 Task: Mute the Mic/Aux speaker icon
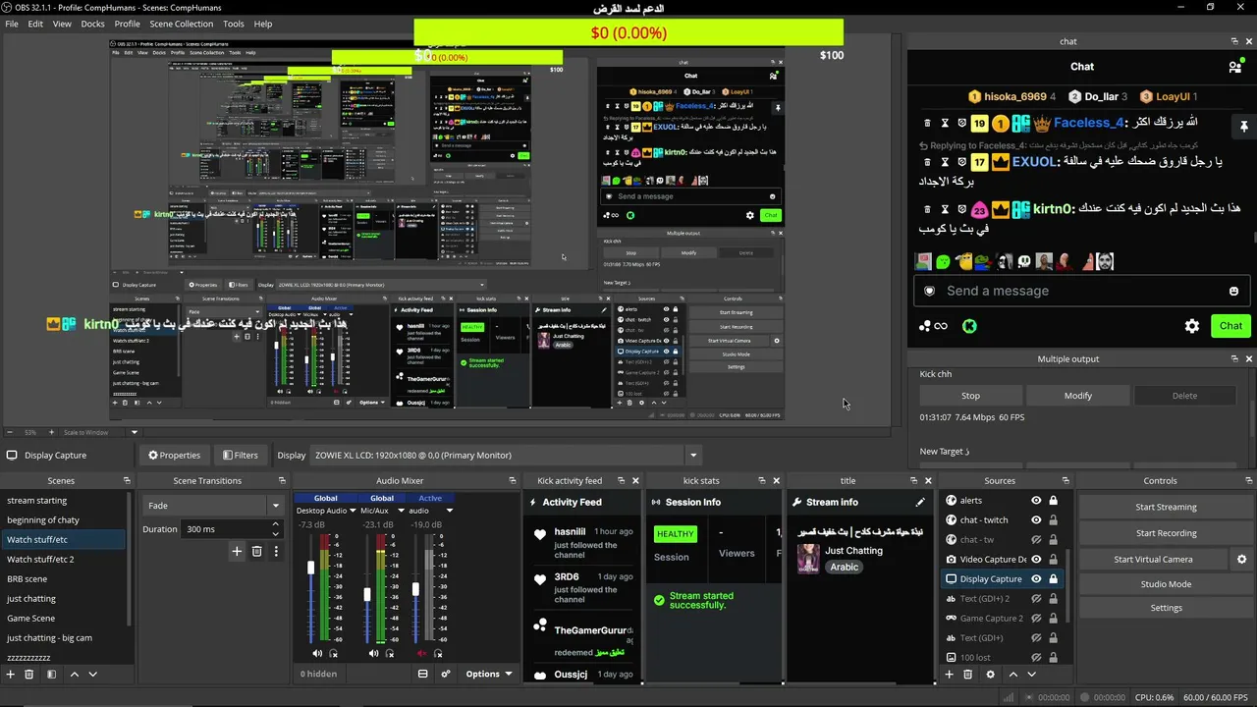click(373, 653)
